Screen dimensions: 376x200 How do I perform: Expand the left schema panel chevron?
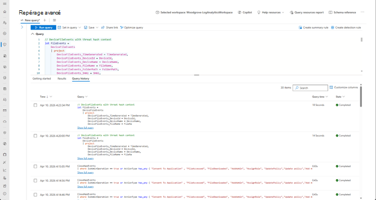[22, 27]
